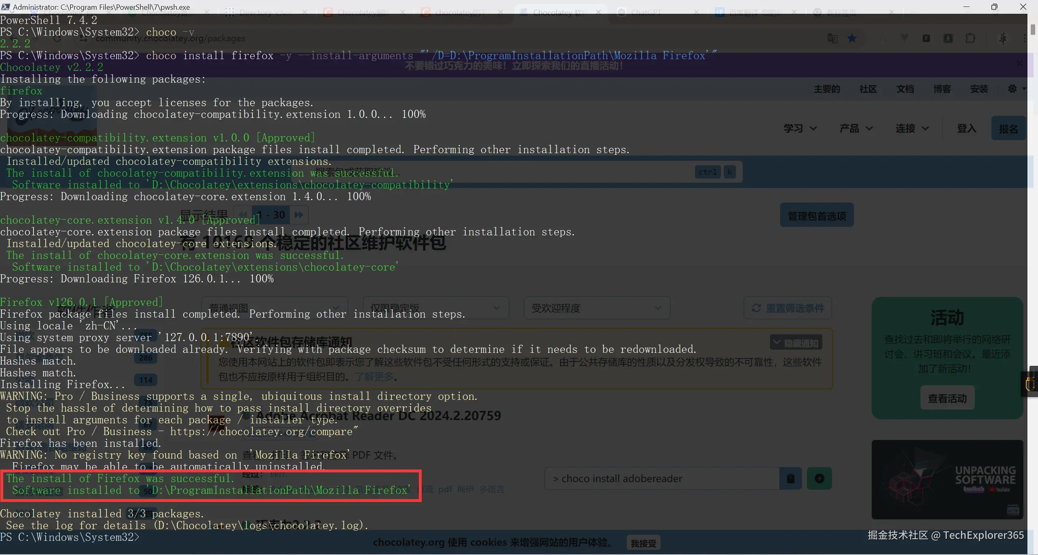The height and width of the screenshot is (555, 1038).
Task: Open the browser extensions puzzle icon
Action: coord(970,38)
